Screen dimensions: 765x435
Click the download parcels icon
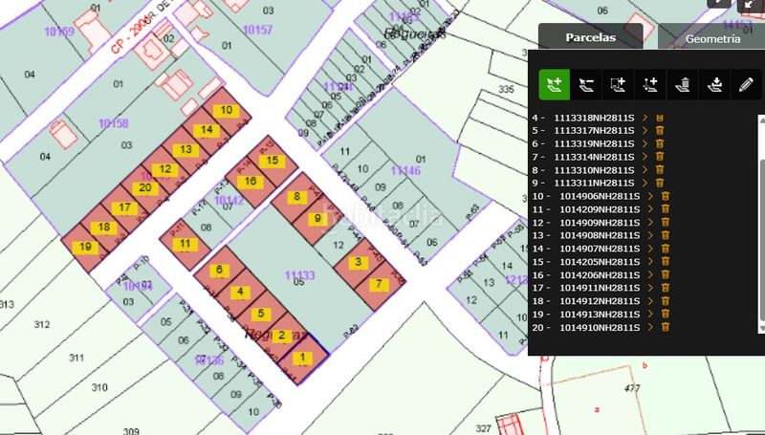pos(714,84)
